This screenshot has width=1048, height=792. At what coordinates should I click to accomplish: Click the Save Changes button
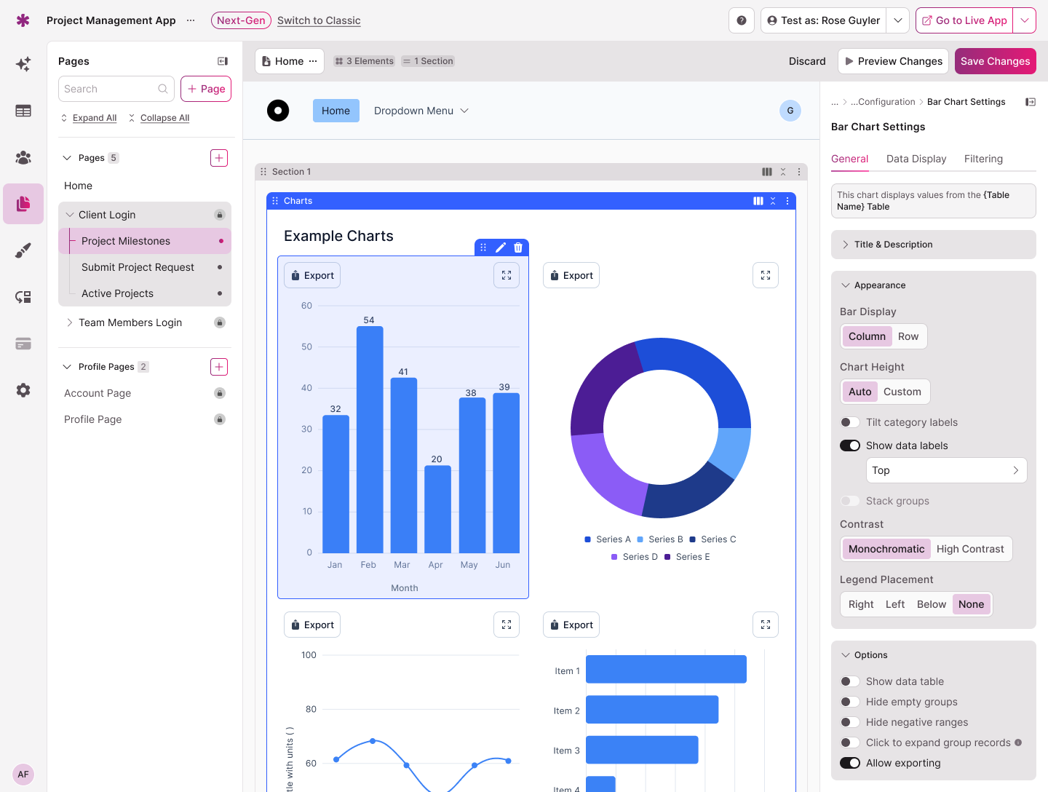click(x=994, y=61)
